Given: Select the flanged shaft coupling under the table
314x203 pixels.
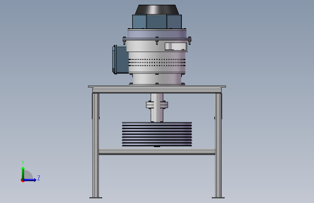Looking at the screenshot, I should point(157,105).
